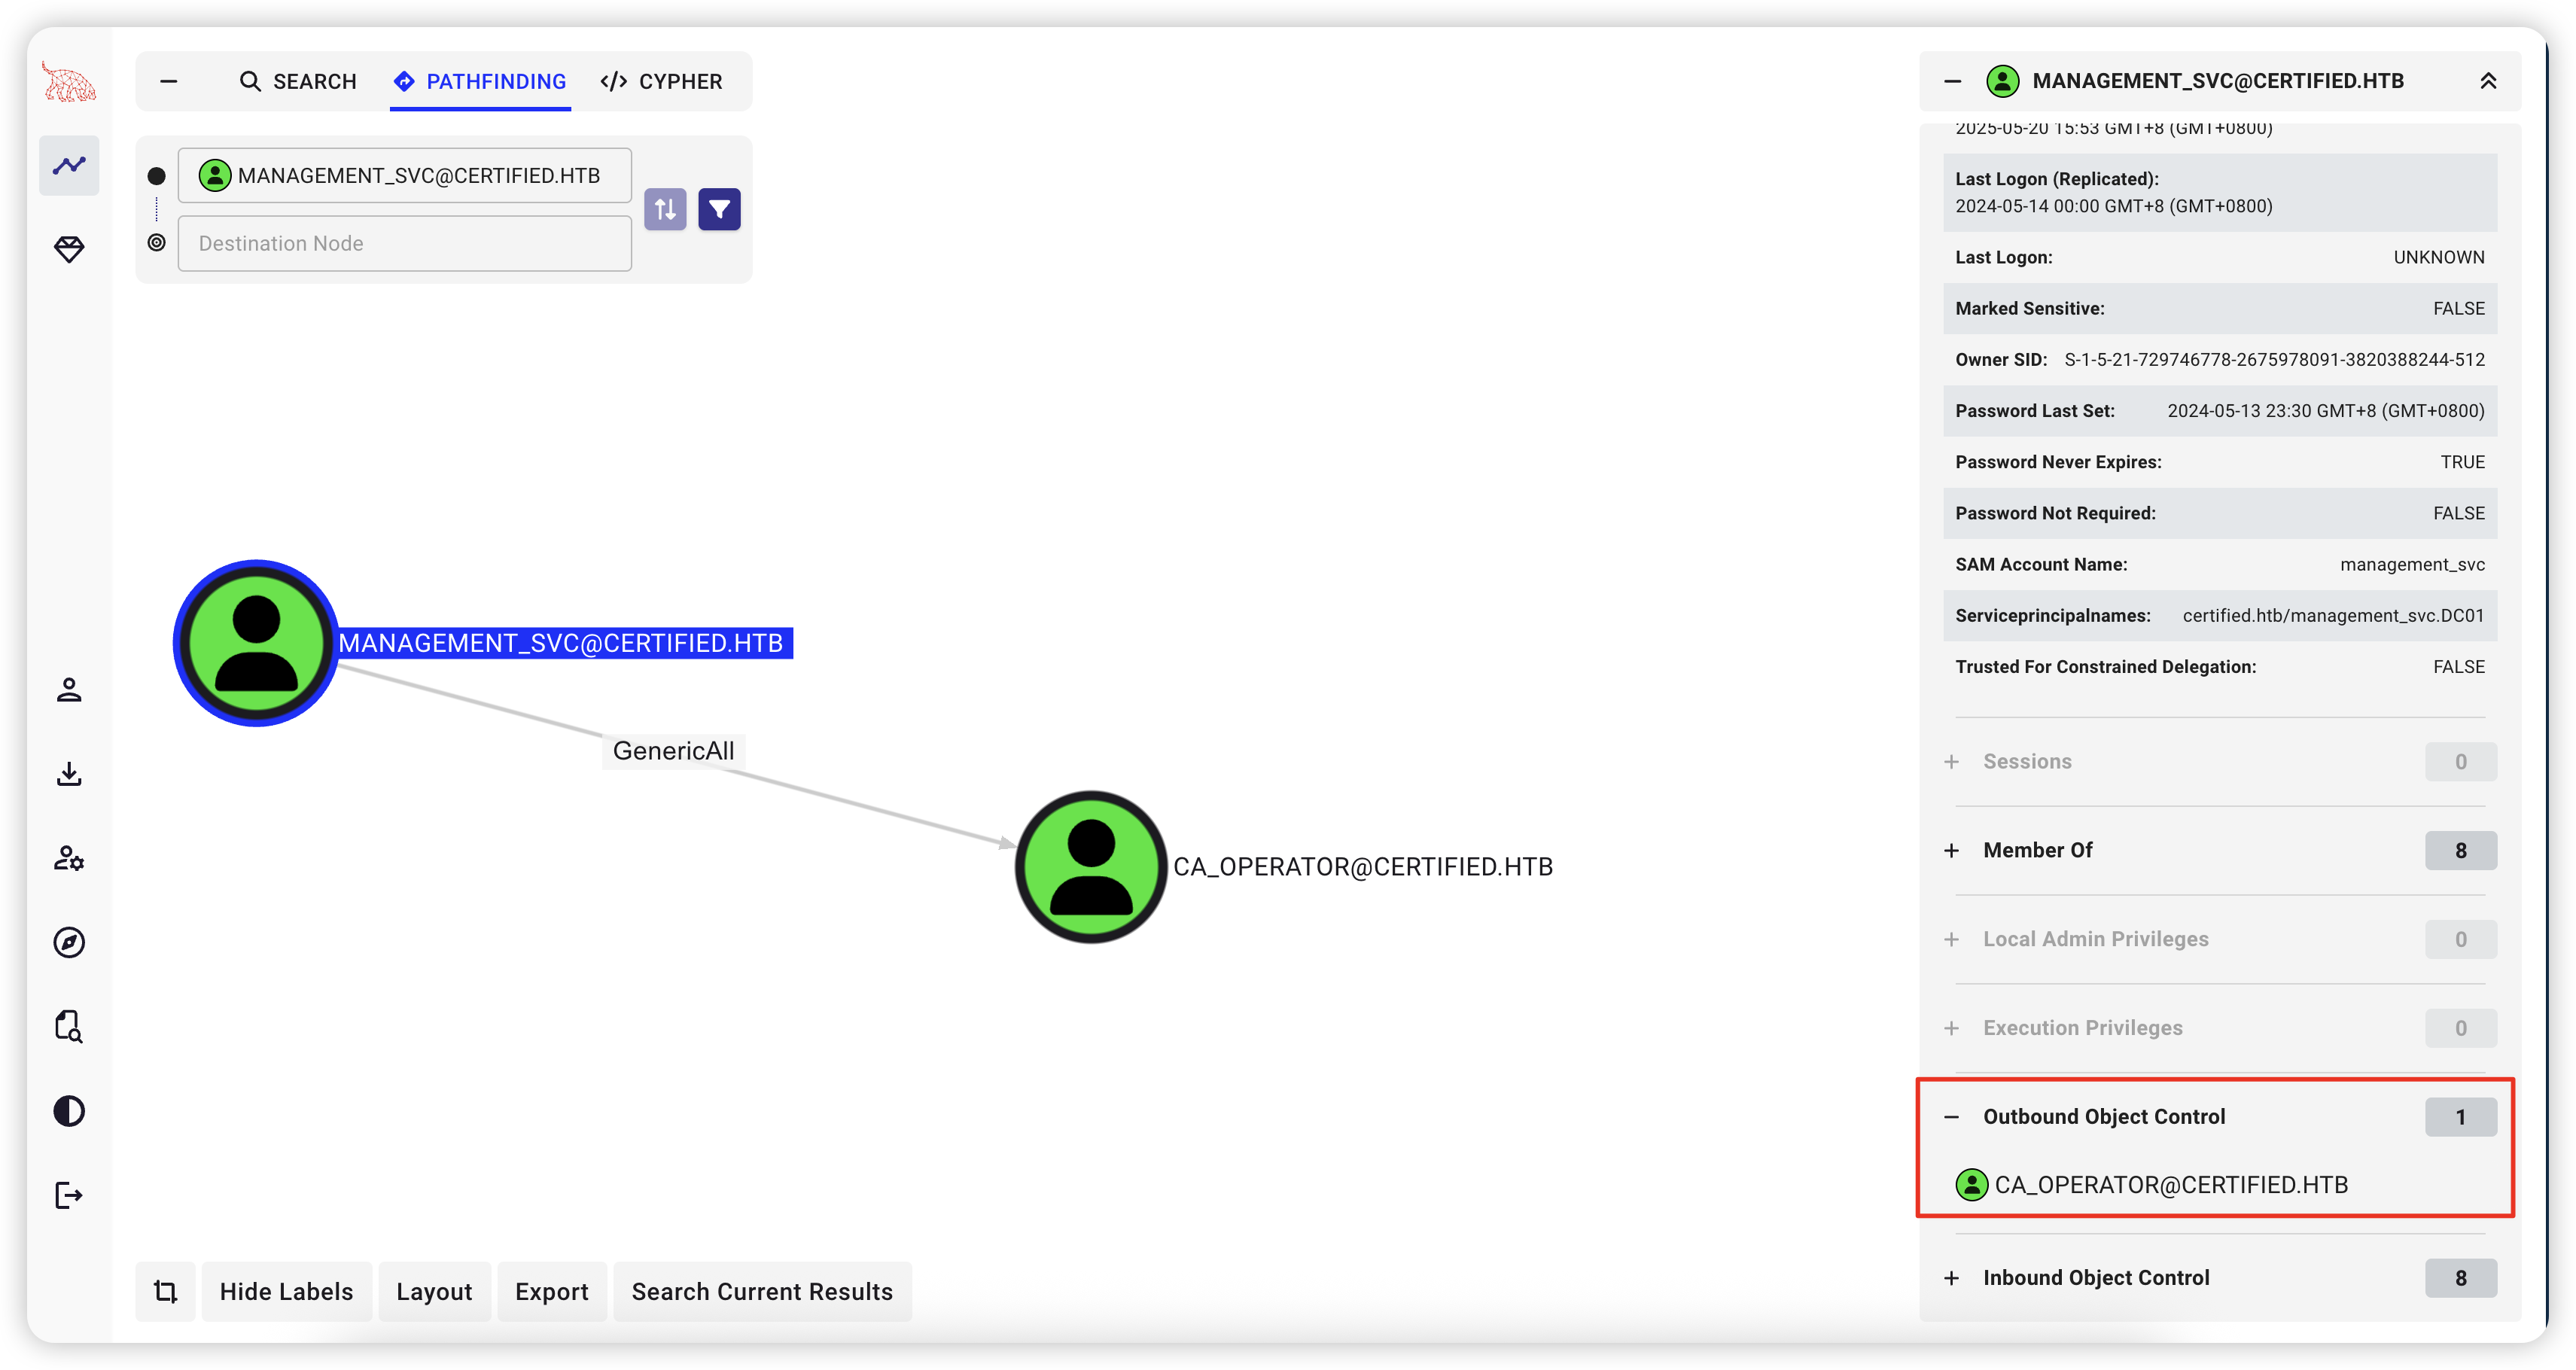Open the administration user-gear icon

click(69, 858)
